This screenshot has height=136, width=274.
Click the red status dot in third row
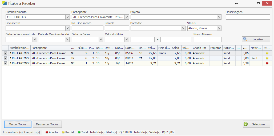pos(267,63)
